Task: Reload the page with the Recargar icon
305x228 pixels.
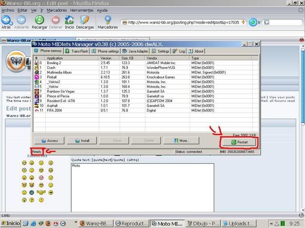Action: click(x=40, y=20)
